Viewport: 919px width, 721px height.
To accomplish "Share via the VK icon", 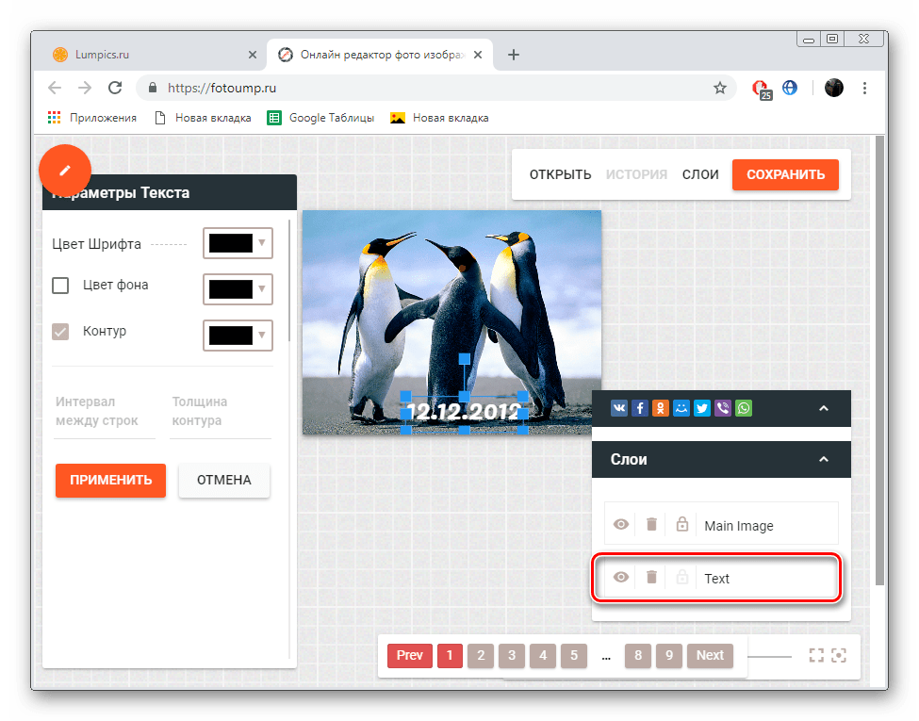I will [x=619, y=408].
